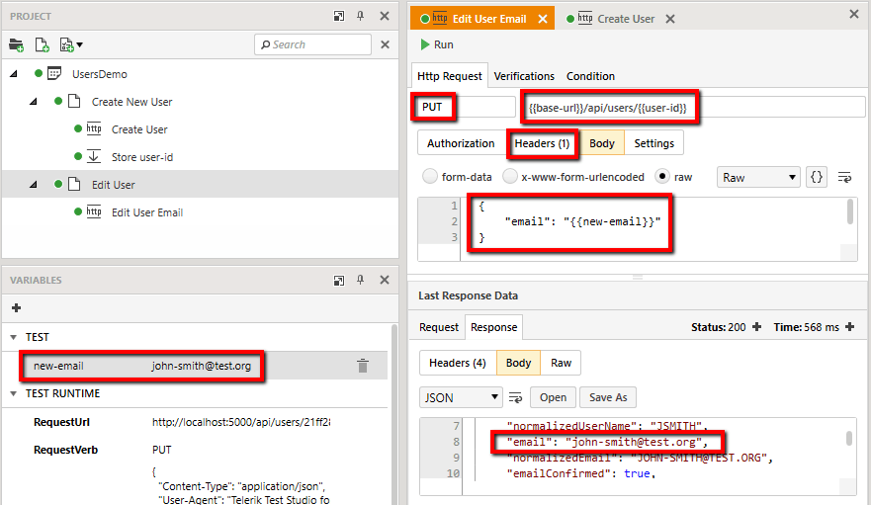Viewport: 871px width, 505px height.
Task: Open the request Headers (1) tab
Action: click(x=542, y=143)
